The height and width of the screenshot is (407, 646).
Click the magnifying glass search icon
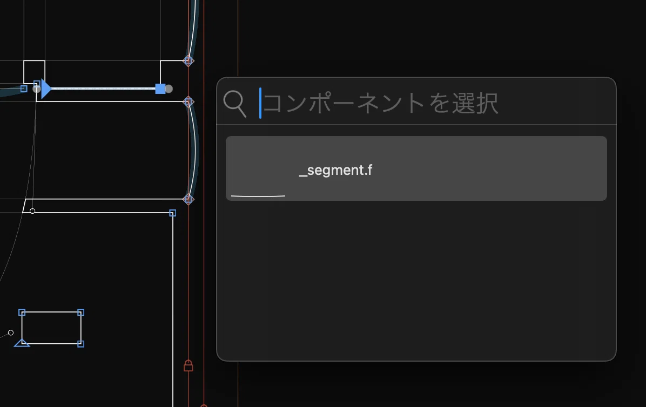pos(235,104)
